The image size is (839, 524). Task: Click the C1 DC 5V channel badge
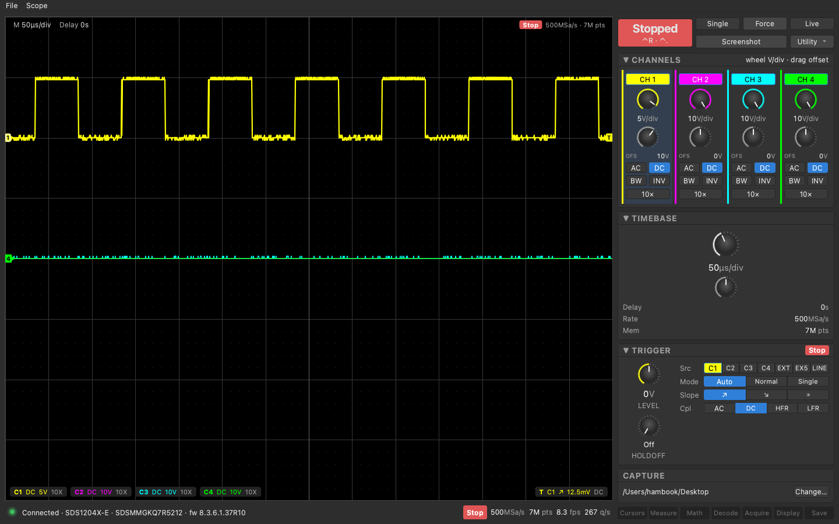[38, 492]
